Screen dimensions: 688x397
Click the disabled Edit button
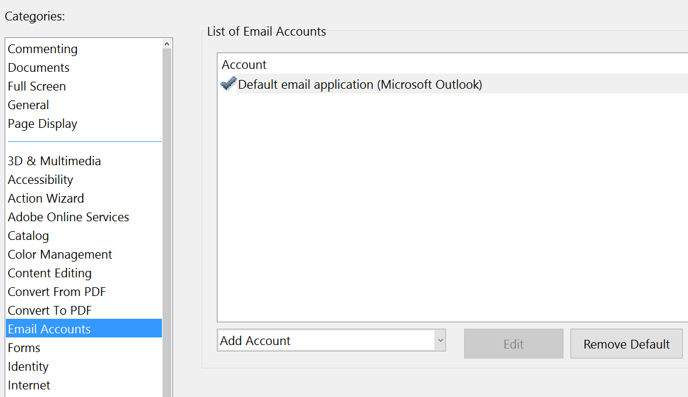[x=513, y=344]
